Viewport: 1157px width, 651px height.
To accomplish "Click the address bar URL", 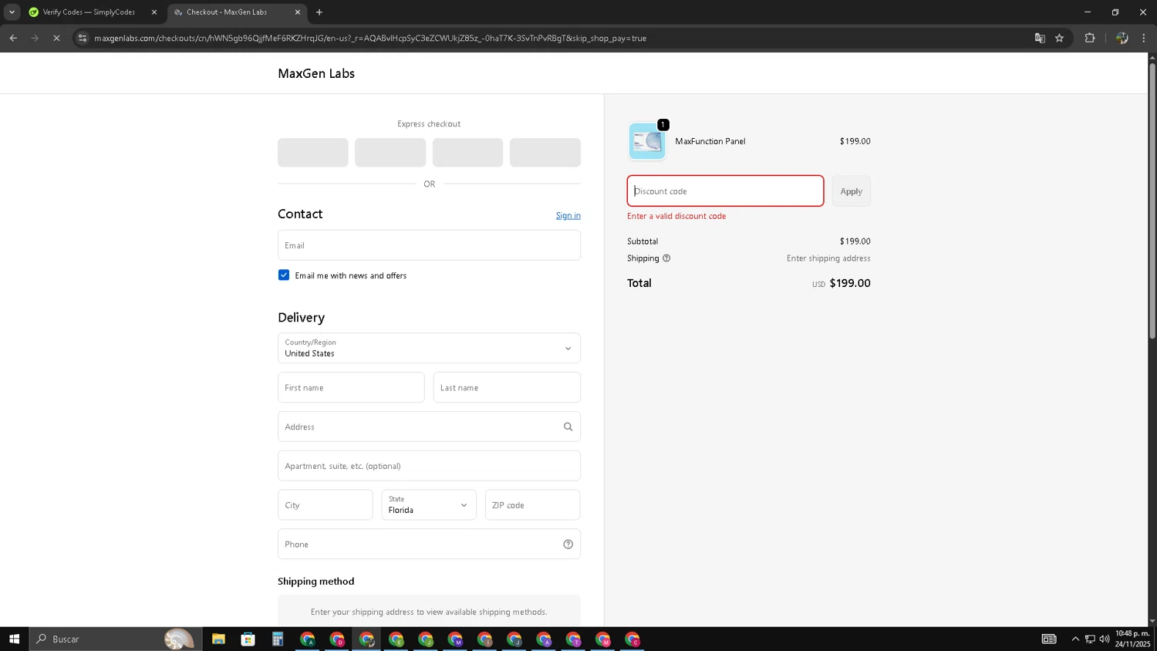I will click(370, 38).
